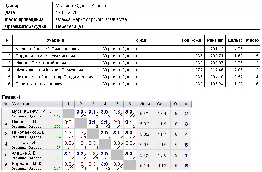This screenshot has height=172, width=262.
Task: Click the 'Рейтинг' column header
Action: 215,40
